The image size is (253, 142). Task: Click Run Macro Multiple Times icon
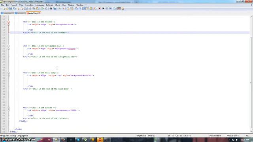[x=111, y=9]
